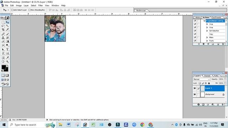Viewport: 228px width, 128px height.
Task: Expand the Paste action step
Action: (207, 41)
